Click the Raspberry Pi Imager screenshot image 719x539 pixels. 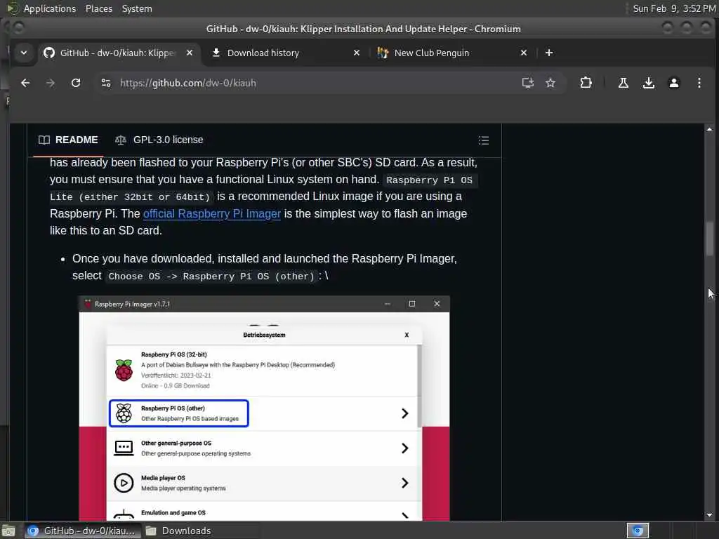pos(264,408)
